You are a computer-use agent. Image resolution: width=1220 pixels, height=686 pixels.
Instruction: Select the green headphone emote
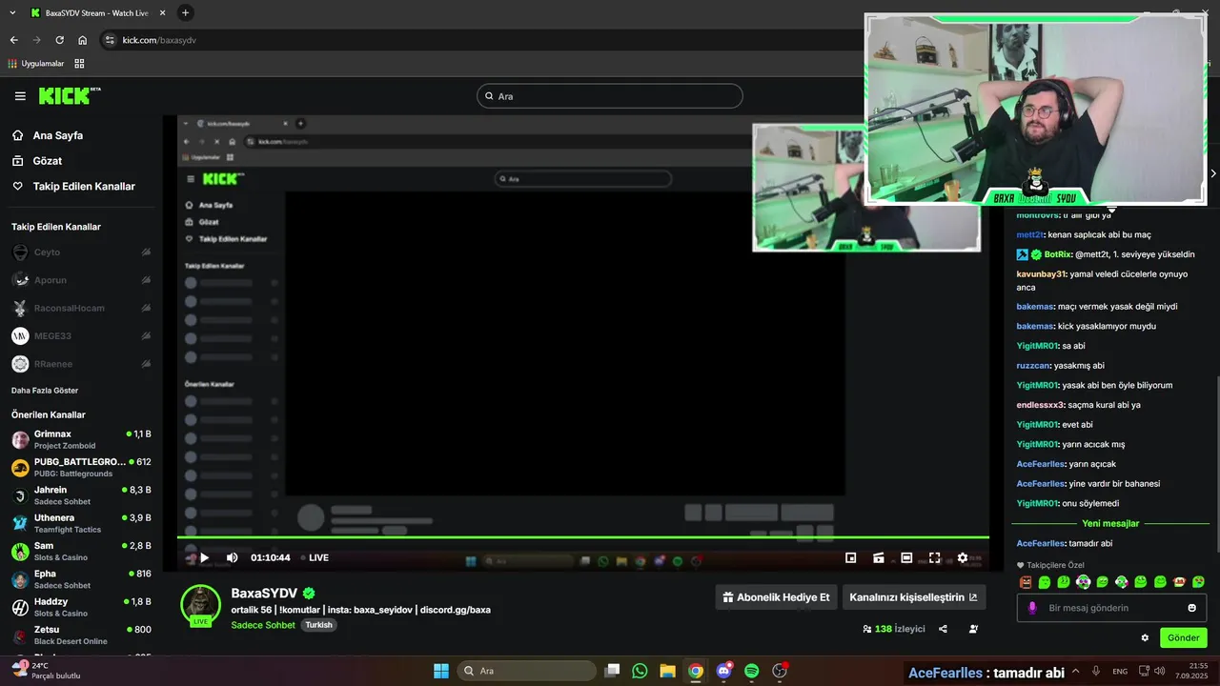[x=1083, y=582]
